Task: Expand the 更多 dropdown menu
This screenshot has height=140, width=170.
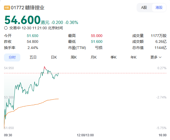Action: [x=156, y=57]
